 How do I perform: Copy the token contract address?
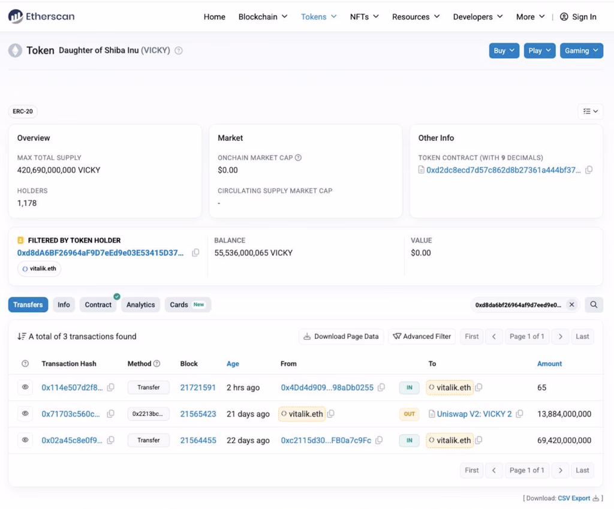point(589,170)
